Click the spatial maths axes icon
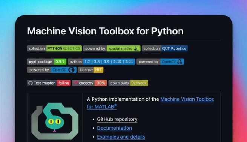Image resolution: width=247 pixels, height=142 pixels. click(136, 48)
